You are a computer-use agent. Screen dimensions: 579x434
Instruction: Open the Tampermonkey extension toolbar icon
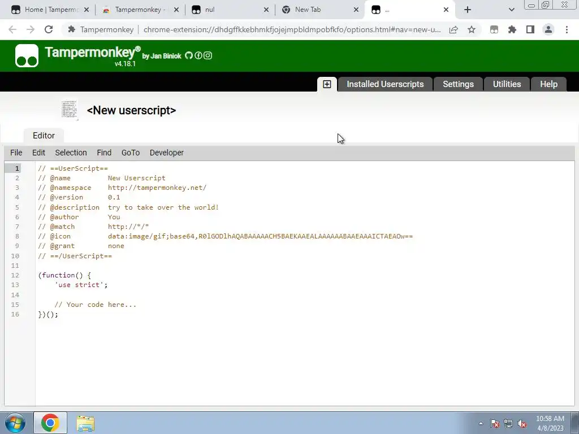(x=494, y=29)
